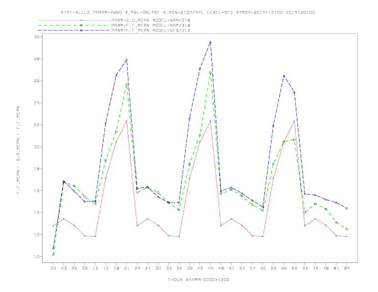
Task: Click the x-axis tick label 72
Action: pos(305,268)
